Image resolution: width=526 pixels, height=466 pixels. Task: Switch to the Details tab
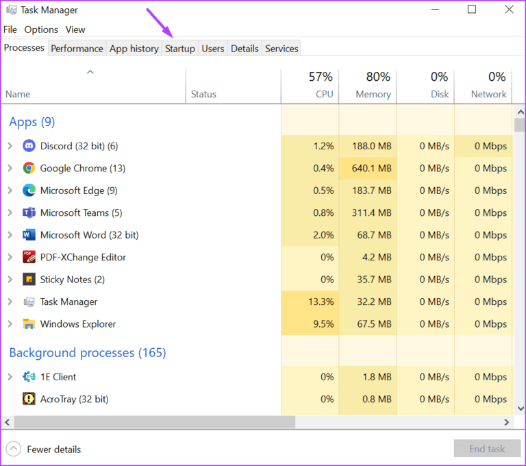(245, 49)
